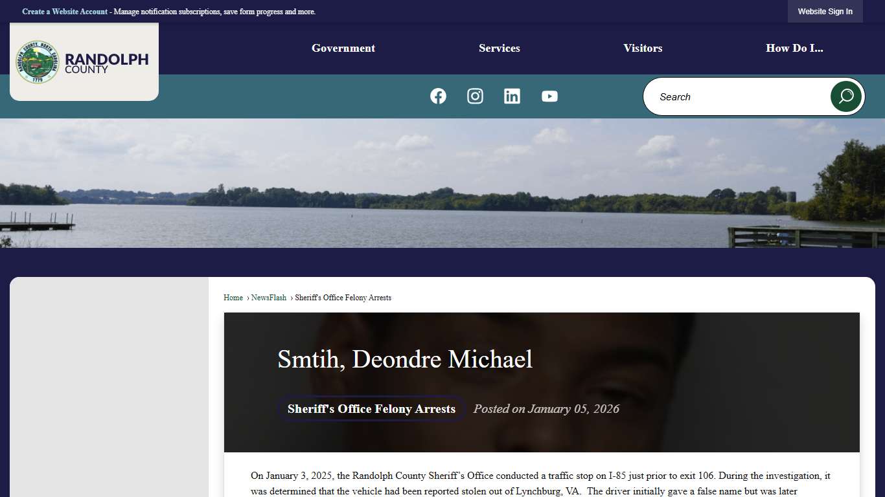This screenshot has width=885, height=497.
Task: Visit the county LinkedIn page
Action: (x=512, y=96)
